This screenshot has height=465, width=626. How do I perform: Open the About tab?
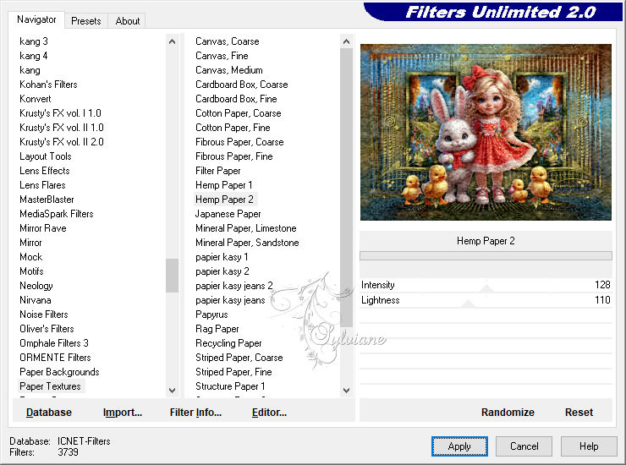(128, 21)
